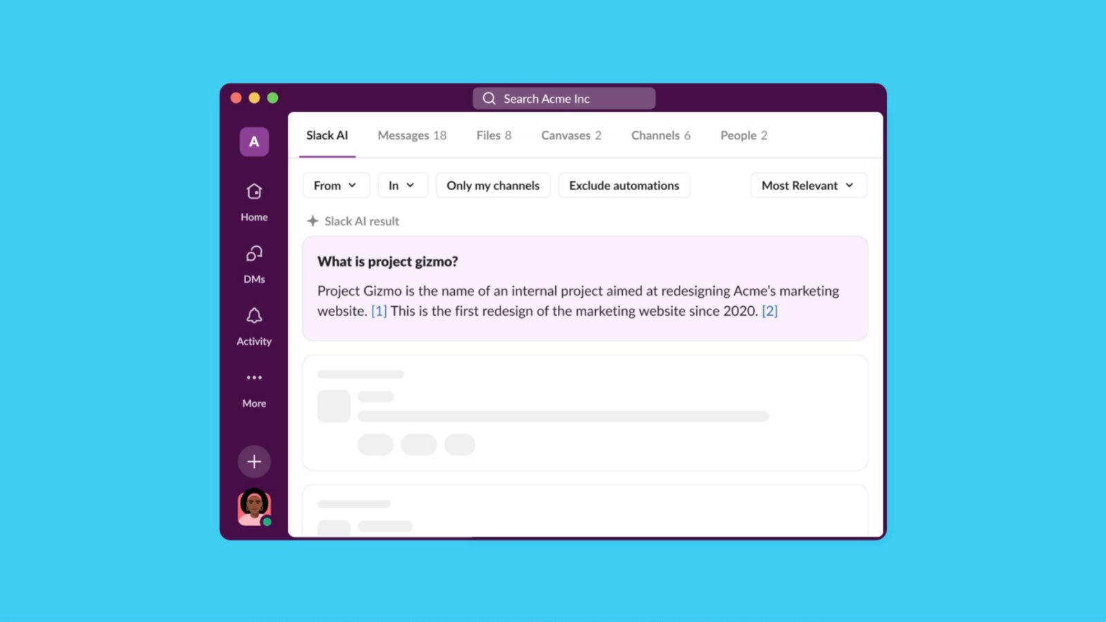Switch to the Channels tab
Viewport: 1106px width, 622px height.
tap(660, 135)
